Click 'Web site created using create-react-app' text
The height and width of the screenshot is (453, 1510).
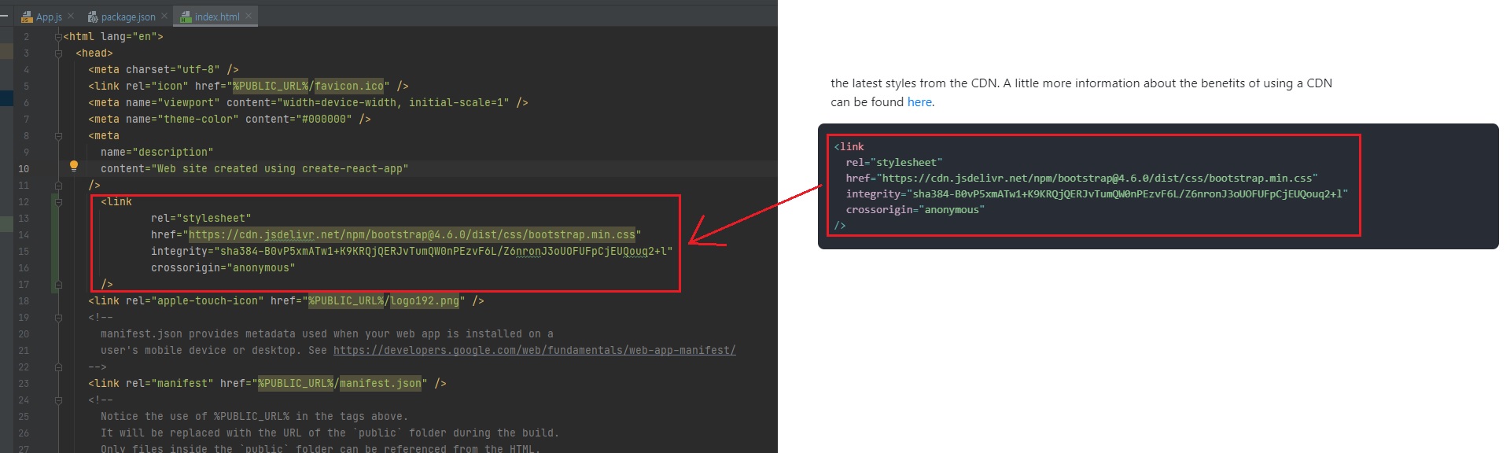tap(280, 168)
